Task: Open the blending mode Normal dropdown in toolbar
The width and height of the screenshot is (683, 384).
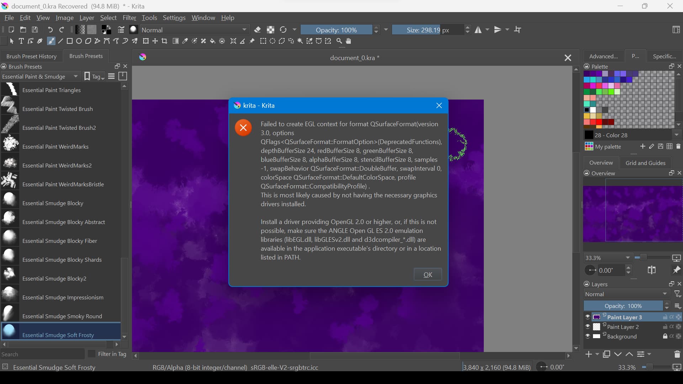Action: 195,30
